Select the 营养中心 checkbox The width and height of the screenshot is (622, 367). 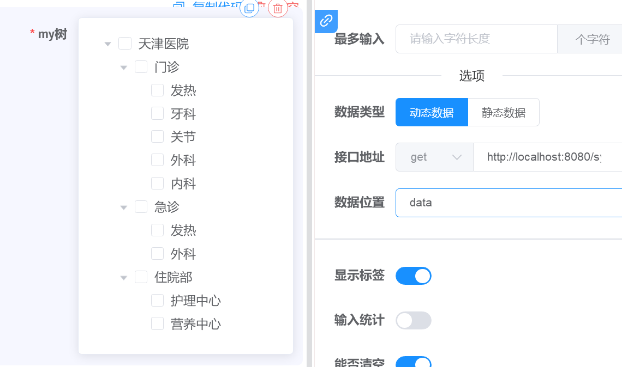click(x=158, y=323)
